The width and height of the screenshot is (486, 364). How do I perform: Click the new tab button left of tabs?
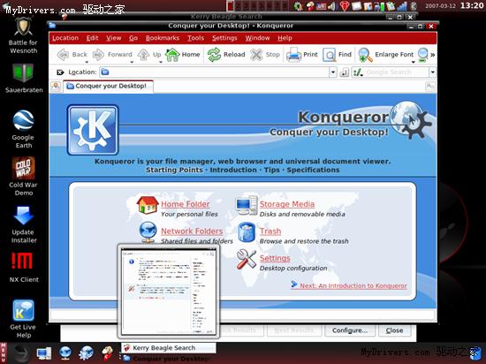(56, 86)
